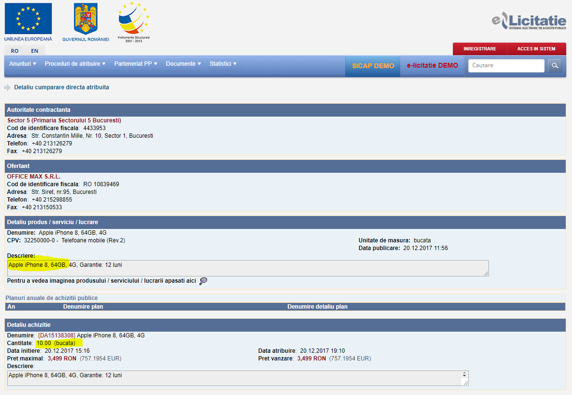This screenshot has width=572, height=395.
Task: Open the Anunturi dropdown menu
Action: [x=23, y=64]
